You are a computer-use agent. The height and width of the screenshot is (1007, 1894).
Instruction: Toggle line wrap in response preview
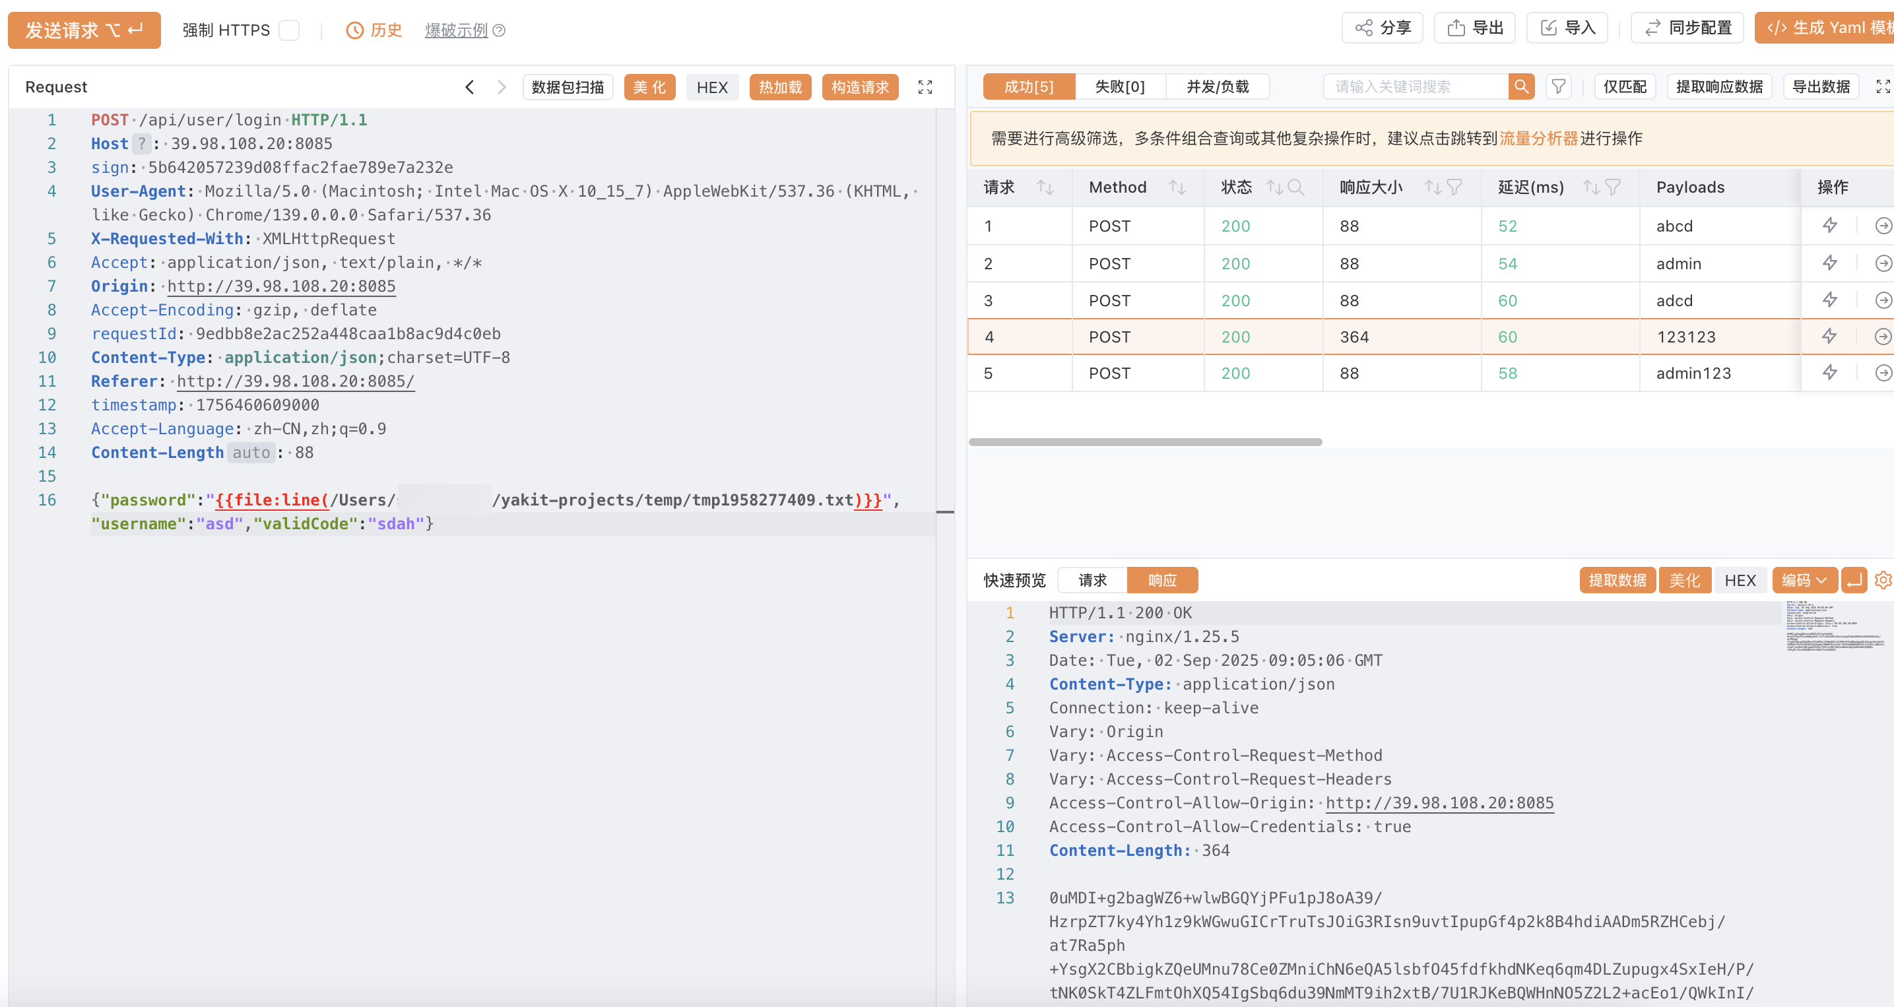[1854, 580]
